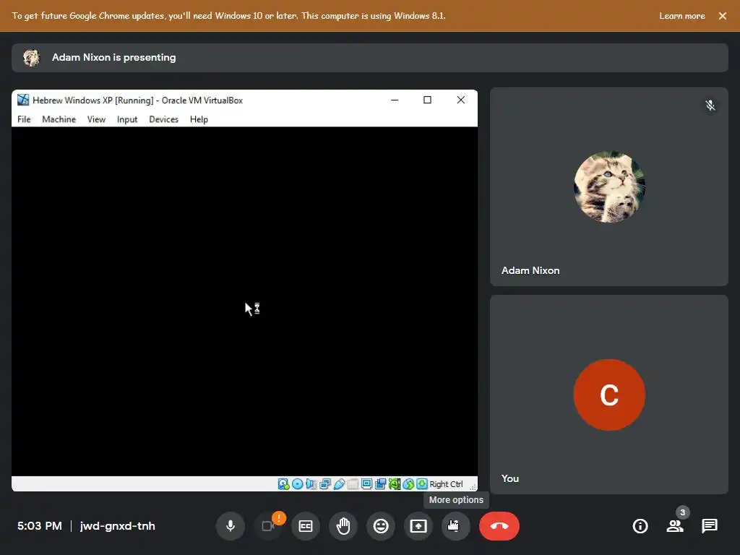The image size is (740, 555).
Task: Maximize the VirtualBox window
Action: click(x=427, y=100)
